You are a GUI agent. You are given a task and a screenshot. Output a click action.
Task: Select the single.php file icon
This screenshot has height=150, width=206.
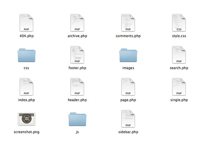click(x=179, y=87)
